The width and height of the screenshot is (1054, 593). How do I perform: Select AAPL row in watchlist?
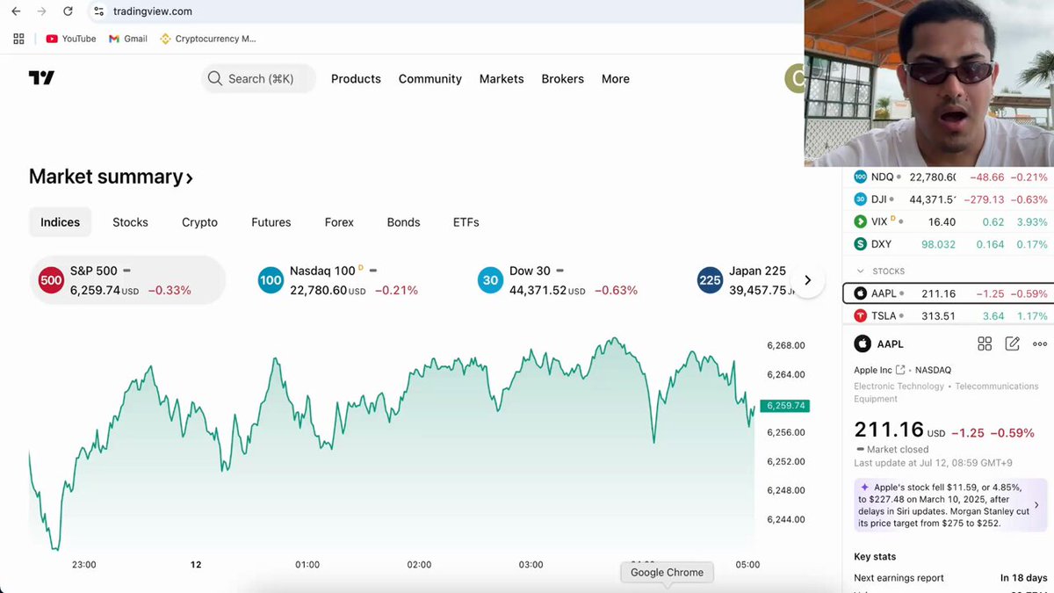click(949, 293)
